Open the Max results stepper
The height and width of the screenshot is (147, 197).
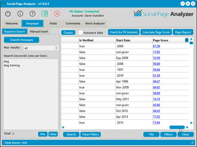pyautogui.click(x=56, y=48)
